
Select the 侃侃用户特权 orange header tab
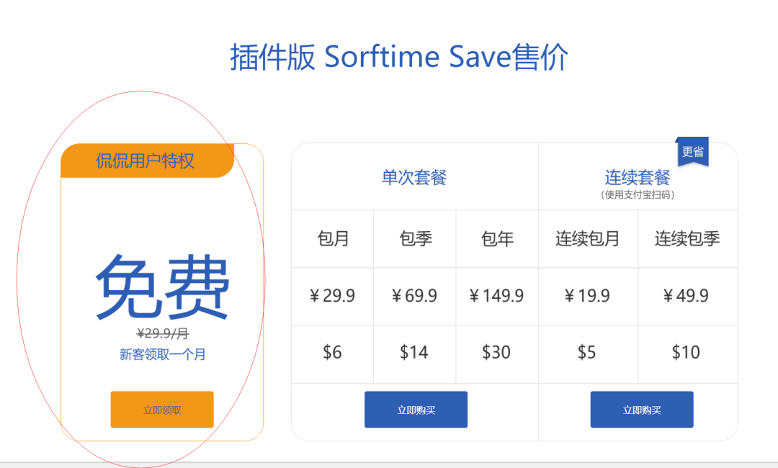click(146, 161)
